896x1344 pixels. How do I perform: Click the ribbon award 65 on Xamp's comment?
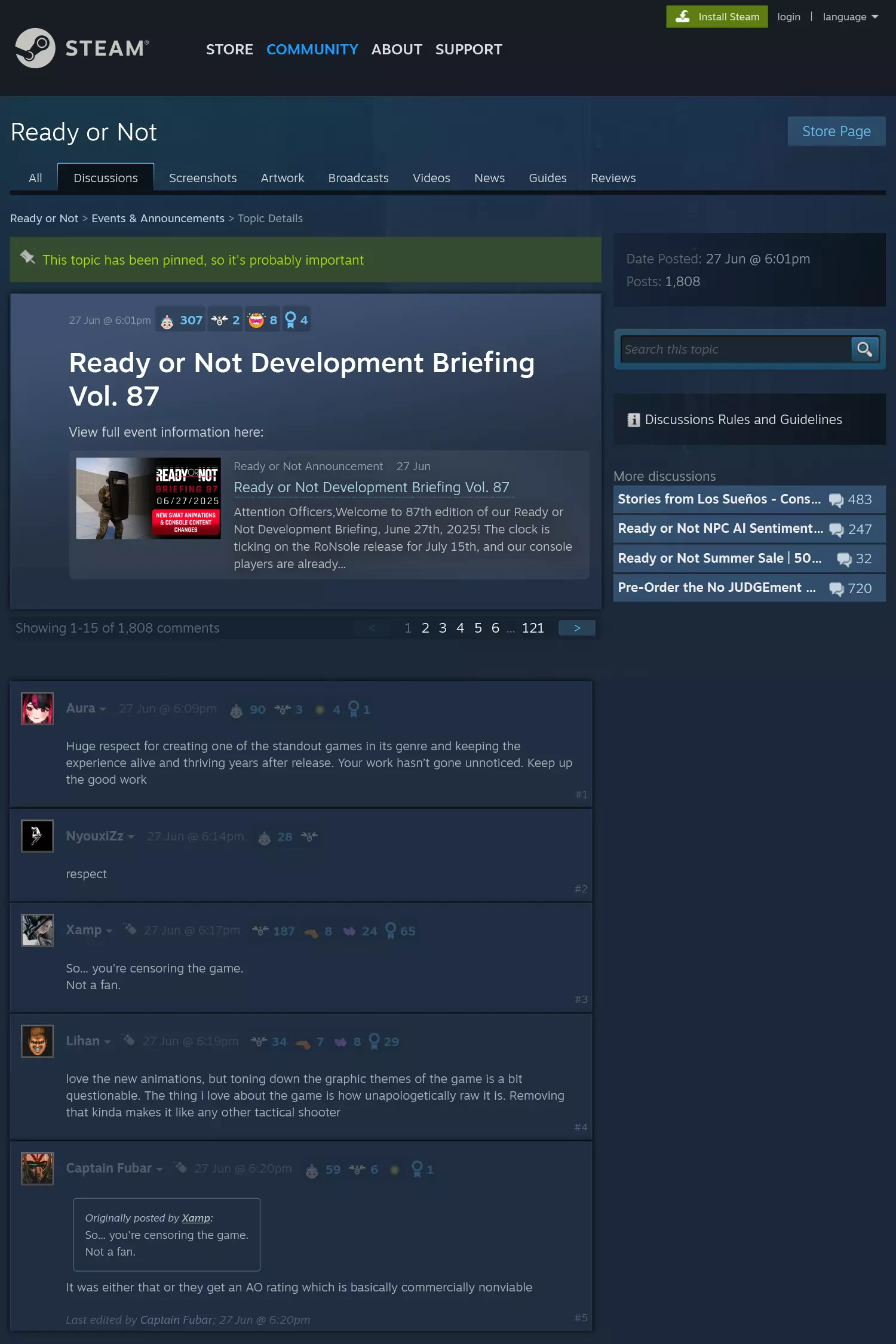[391, 931]
